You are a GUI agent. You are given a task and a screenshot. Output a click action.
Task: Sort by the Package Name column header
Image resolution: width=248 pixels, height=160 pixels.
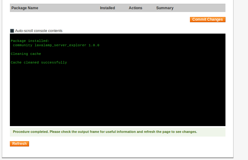click(25, 8)
